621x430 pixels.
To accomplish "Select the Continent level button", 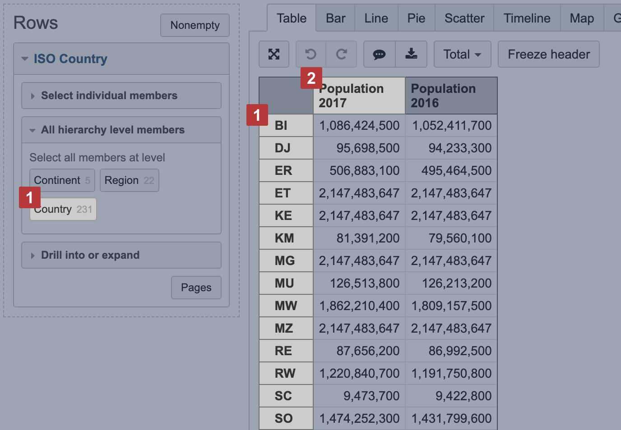I will tap(62, 180).
